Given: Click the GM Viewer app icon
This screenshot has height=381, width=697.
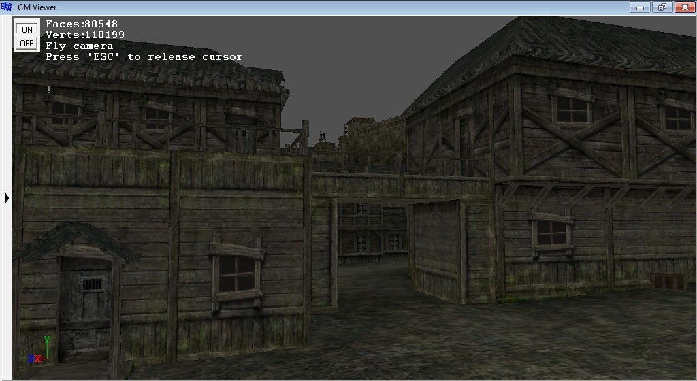Looking at the screenshot, I should coord(7,7).
